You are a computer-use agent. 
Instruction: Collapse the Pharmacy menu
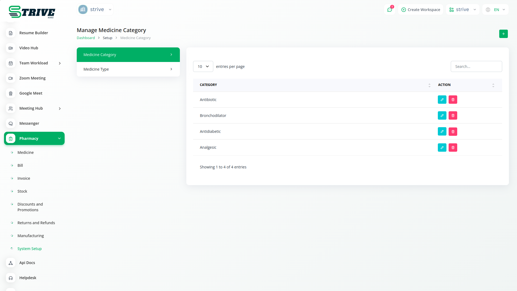click(59, 138)
